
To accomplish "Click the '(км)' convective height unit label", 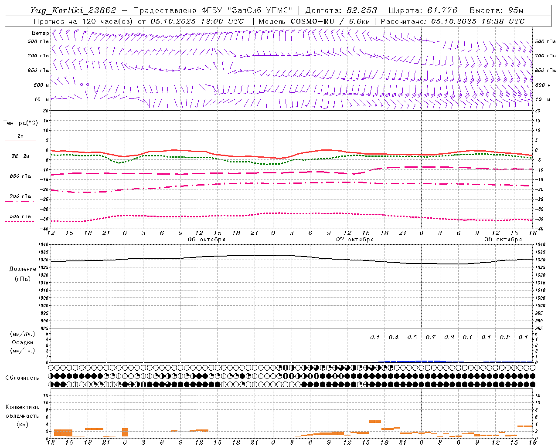I will (23, 424).
